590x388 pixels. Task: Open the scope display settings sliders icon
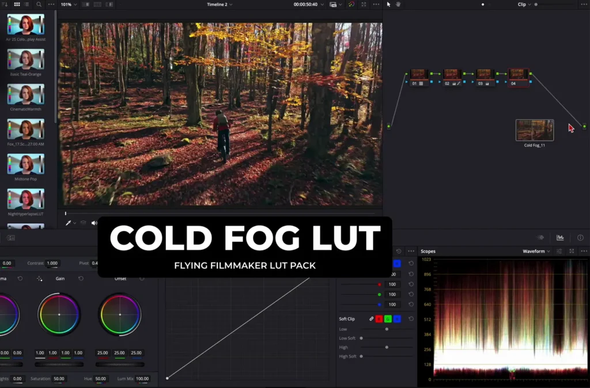(559, 251)
